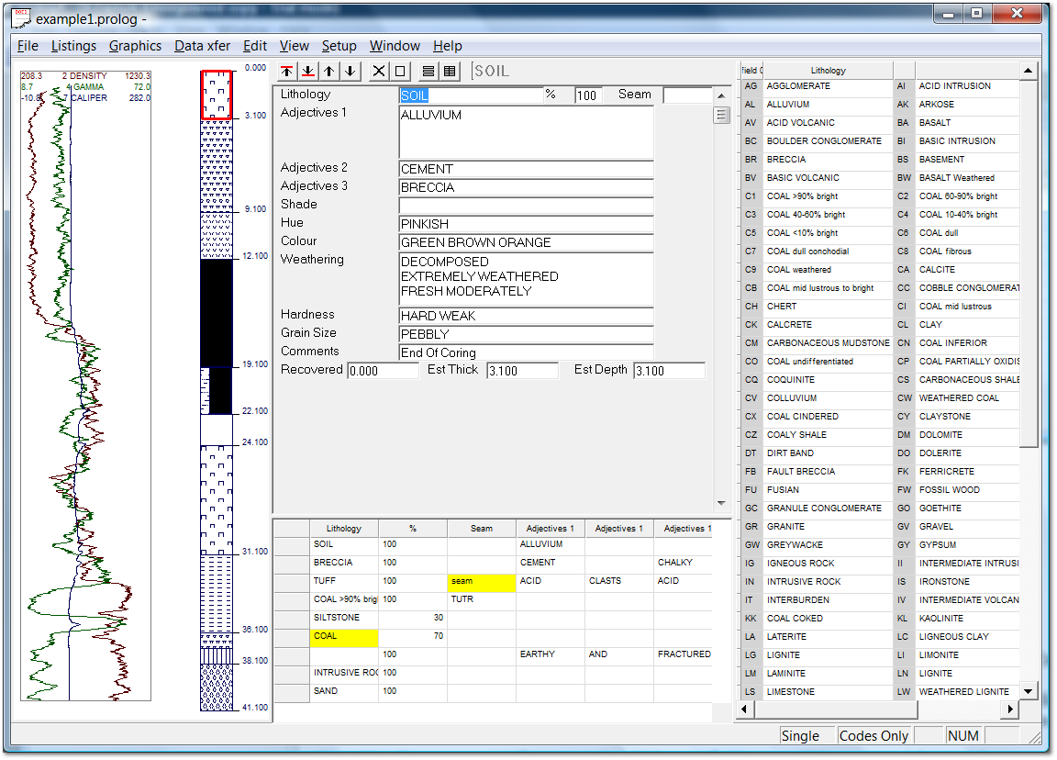Click the yellow highlighted COAL cell
Viewport: 1057px width, 760px height.
343,636
